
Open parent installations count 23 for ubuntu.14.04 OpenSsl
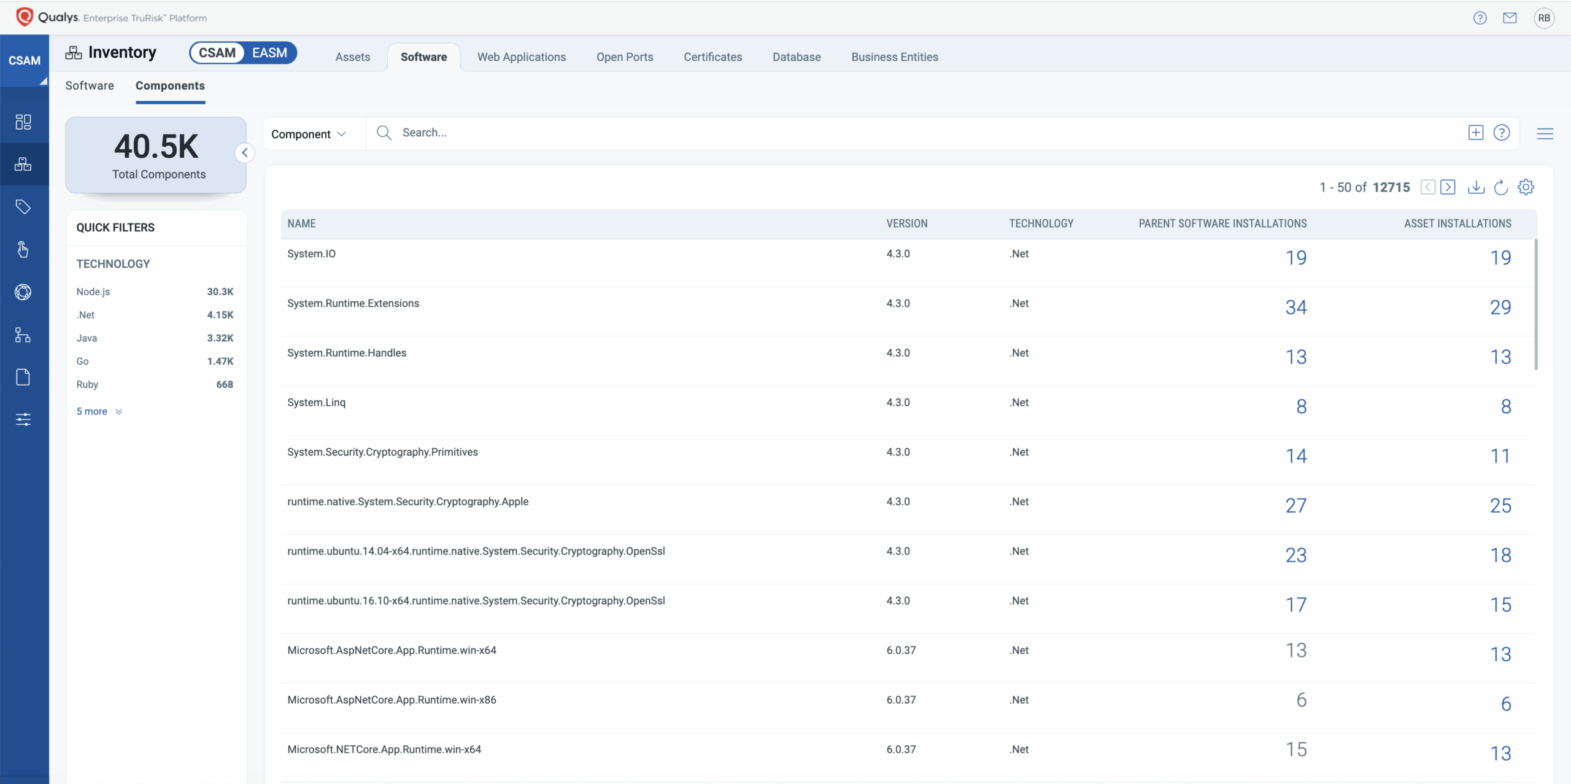1296,555
